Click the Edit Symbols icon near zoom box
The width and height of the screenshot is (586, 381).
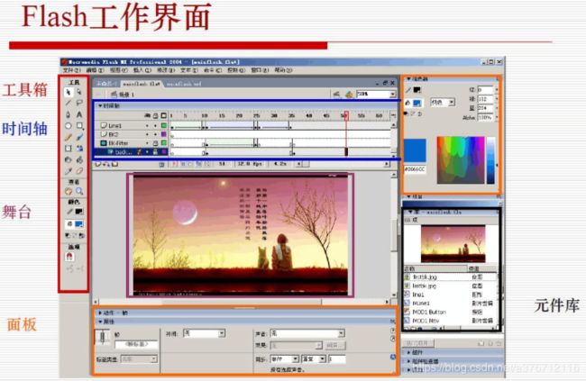[x=349, y=95]
